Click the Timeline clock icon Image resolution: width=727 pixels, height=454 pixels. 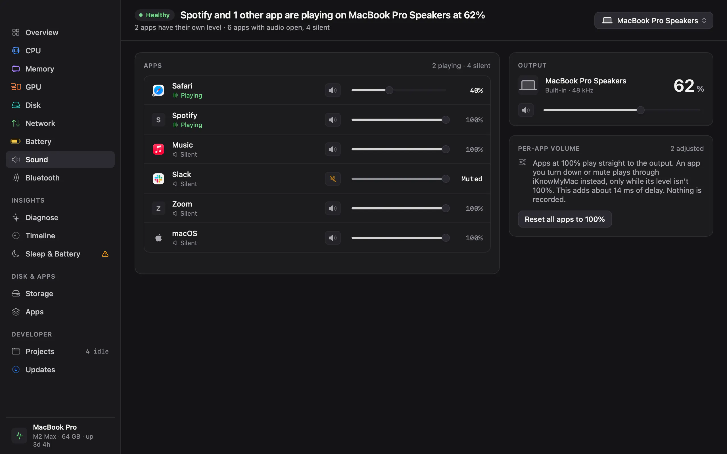pyautogui.click(x=16, y=236)
